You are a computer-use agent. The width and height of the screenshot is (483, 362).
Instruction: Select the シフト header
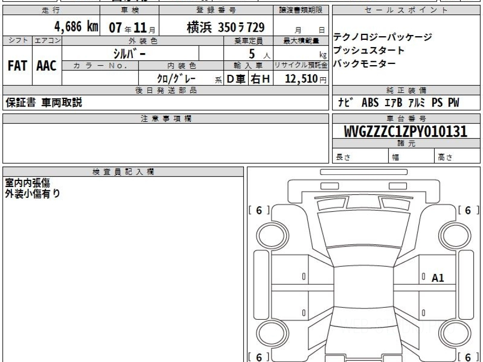click(x=17, y=40)
